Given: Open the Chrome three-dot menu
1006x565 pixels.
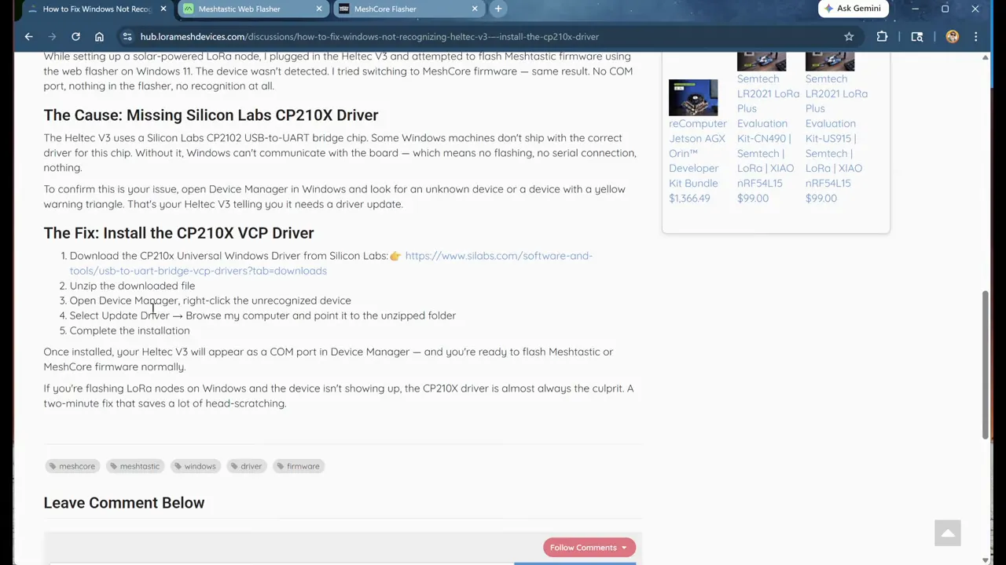Looking at the screenshot, I should tap(975, 36).
